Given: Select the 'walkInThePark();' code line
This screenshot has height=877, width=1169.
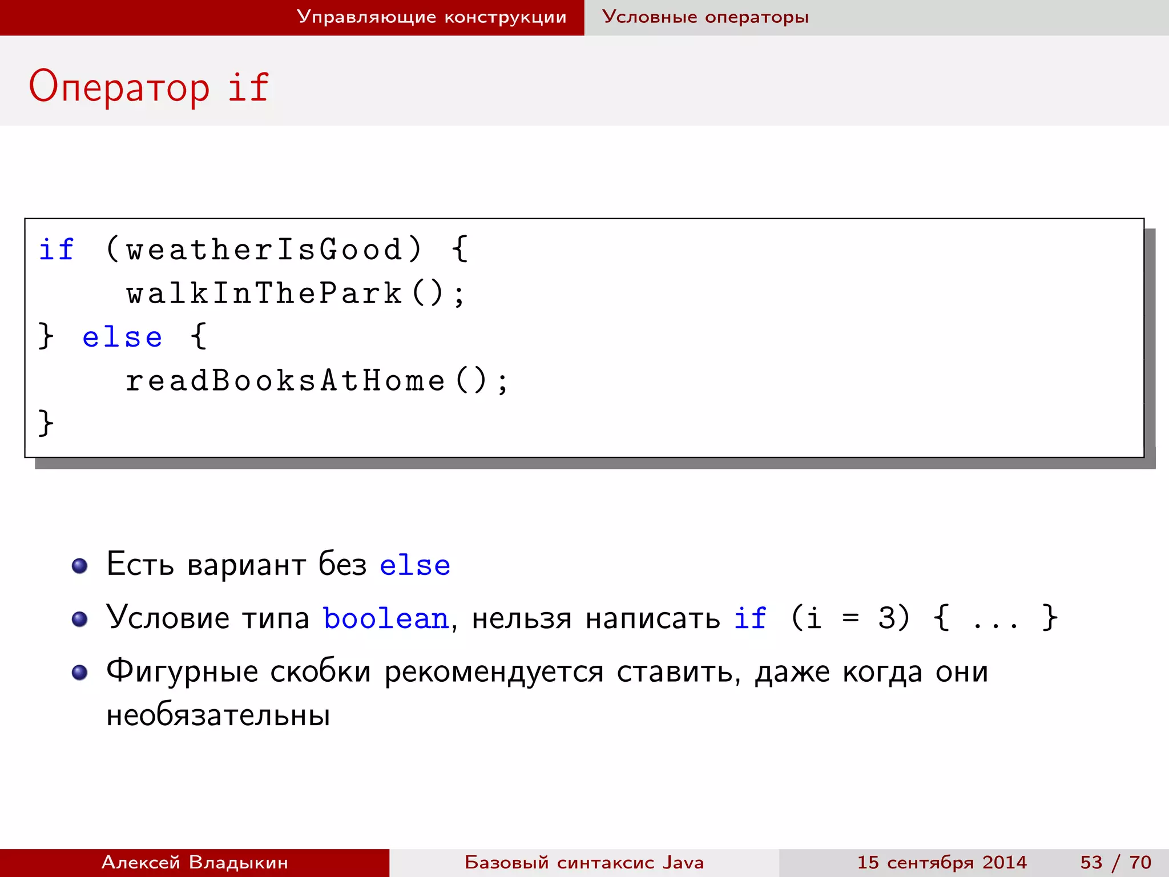Looking at the screenshot, I should click(296, 293).
